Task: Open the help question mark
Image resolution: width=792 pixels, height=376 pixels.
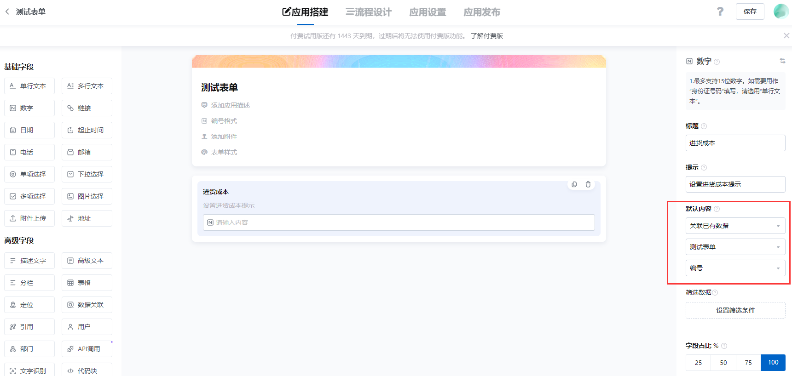Action: [720, 11]
